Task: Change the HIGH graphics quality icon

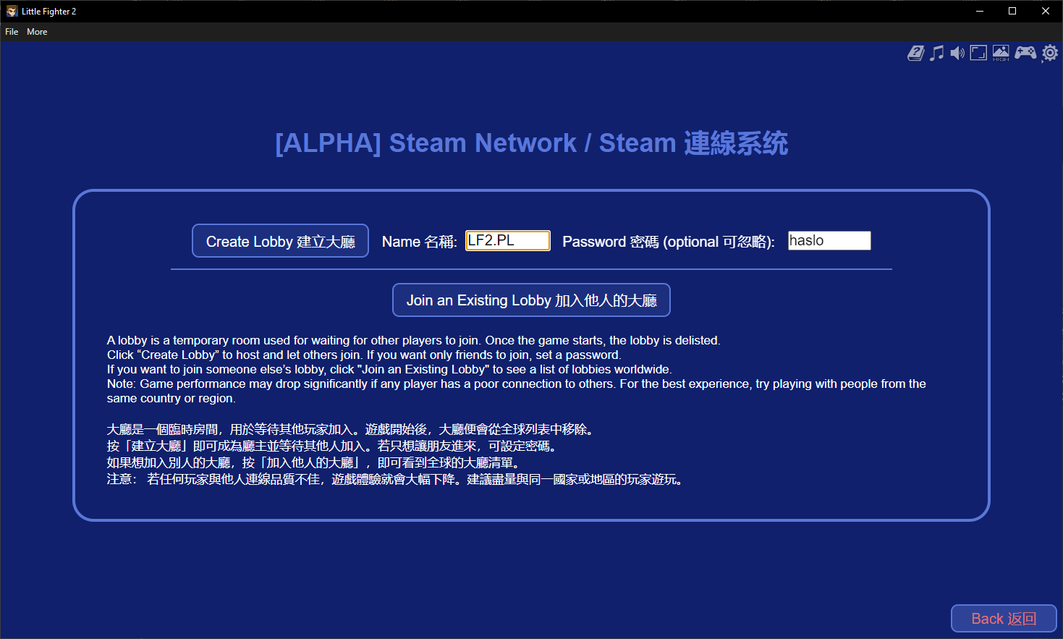Action: pos(1001,53)
